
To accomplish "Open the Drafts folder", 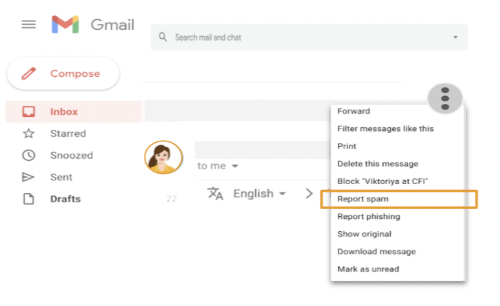I will [x=65, y=199].
